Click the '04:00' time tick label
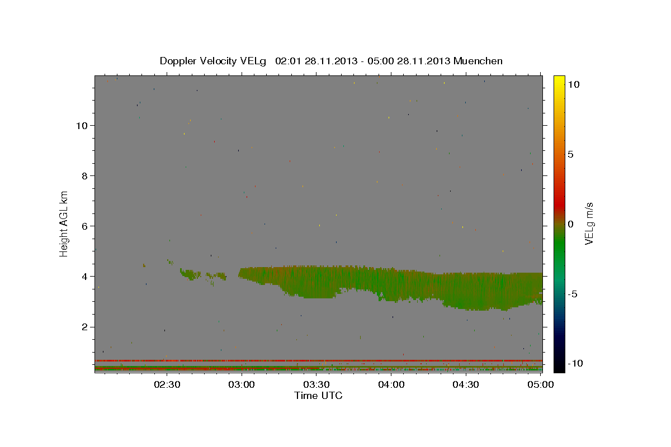The width and height of the screenshot is (671, 447). (391, 384)
